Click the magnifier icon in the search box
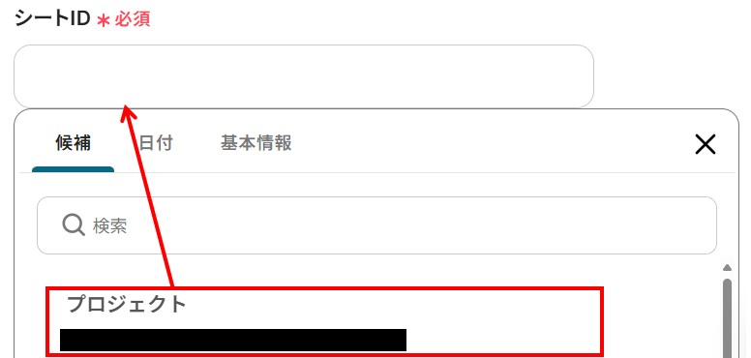 (74, 224)
